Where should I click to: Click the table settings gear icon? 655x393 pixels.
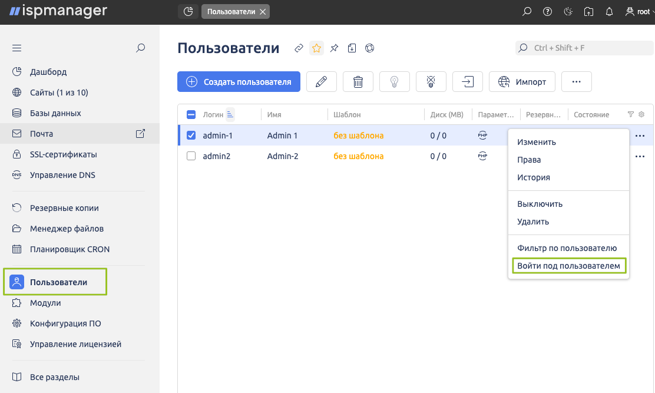(x=641, y=114)
